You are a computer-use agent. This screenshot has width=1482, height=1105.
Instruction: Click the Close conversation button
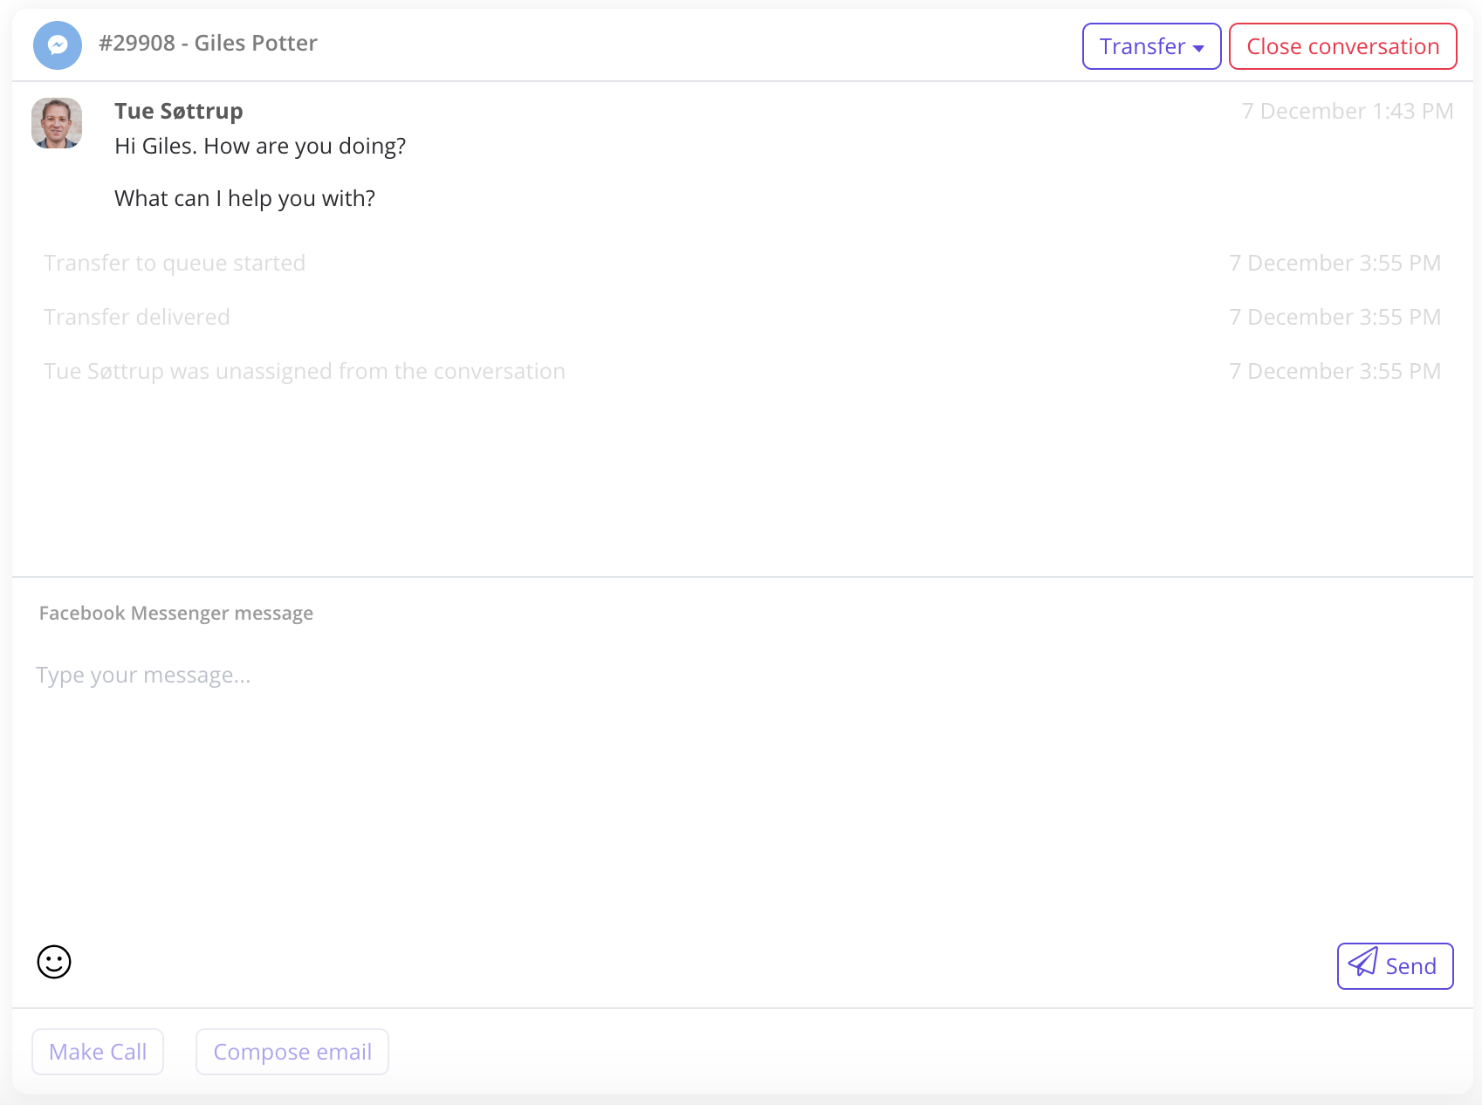click(x=1342, y=46)
